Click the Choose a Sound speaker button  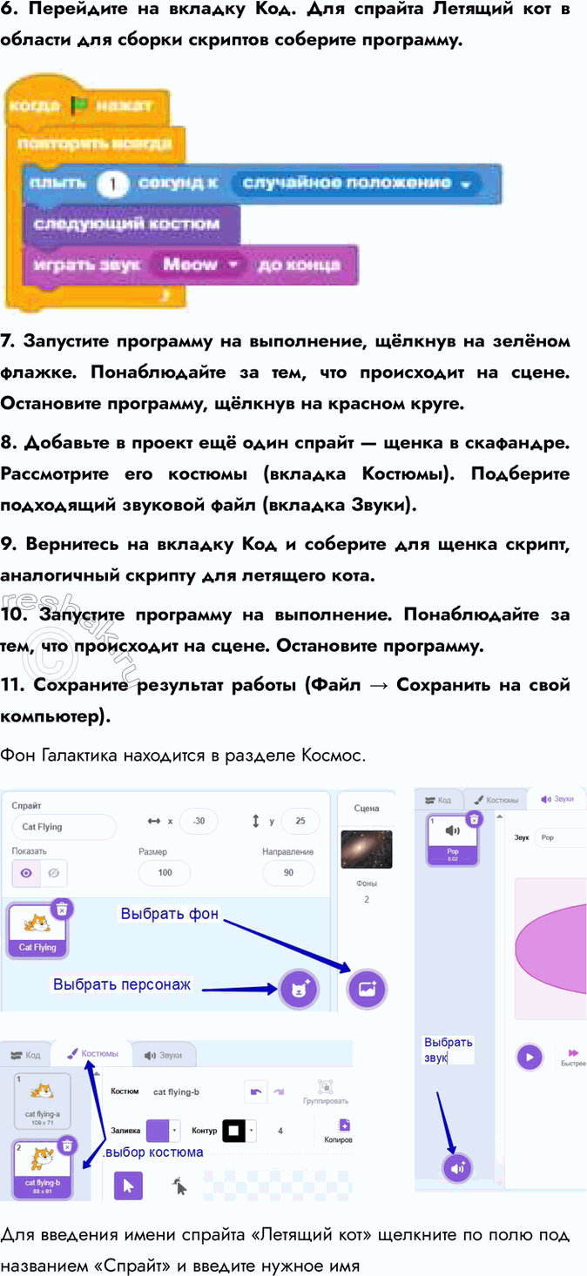[x=457, y=1167]
